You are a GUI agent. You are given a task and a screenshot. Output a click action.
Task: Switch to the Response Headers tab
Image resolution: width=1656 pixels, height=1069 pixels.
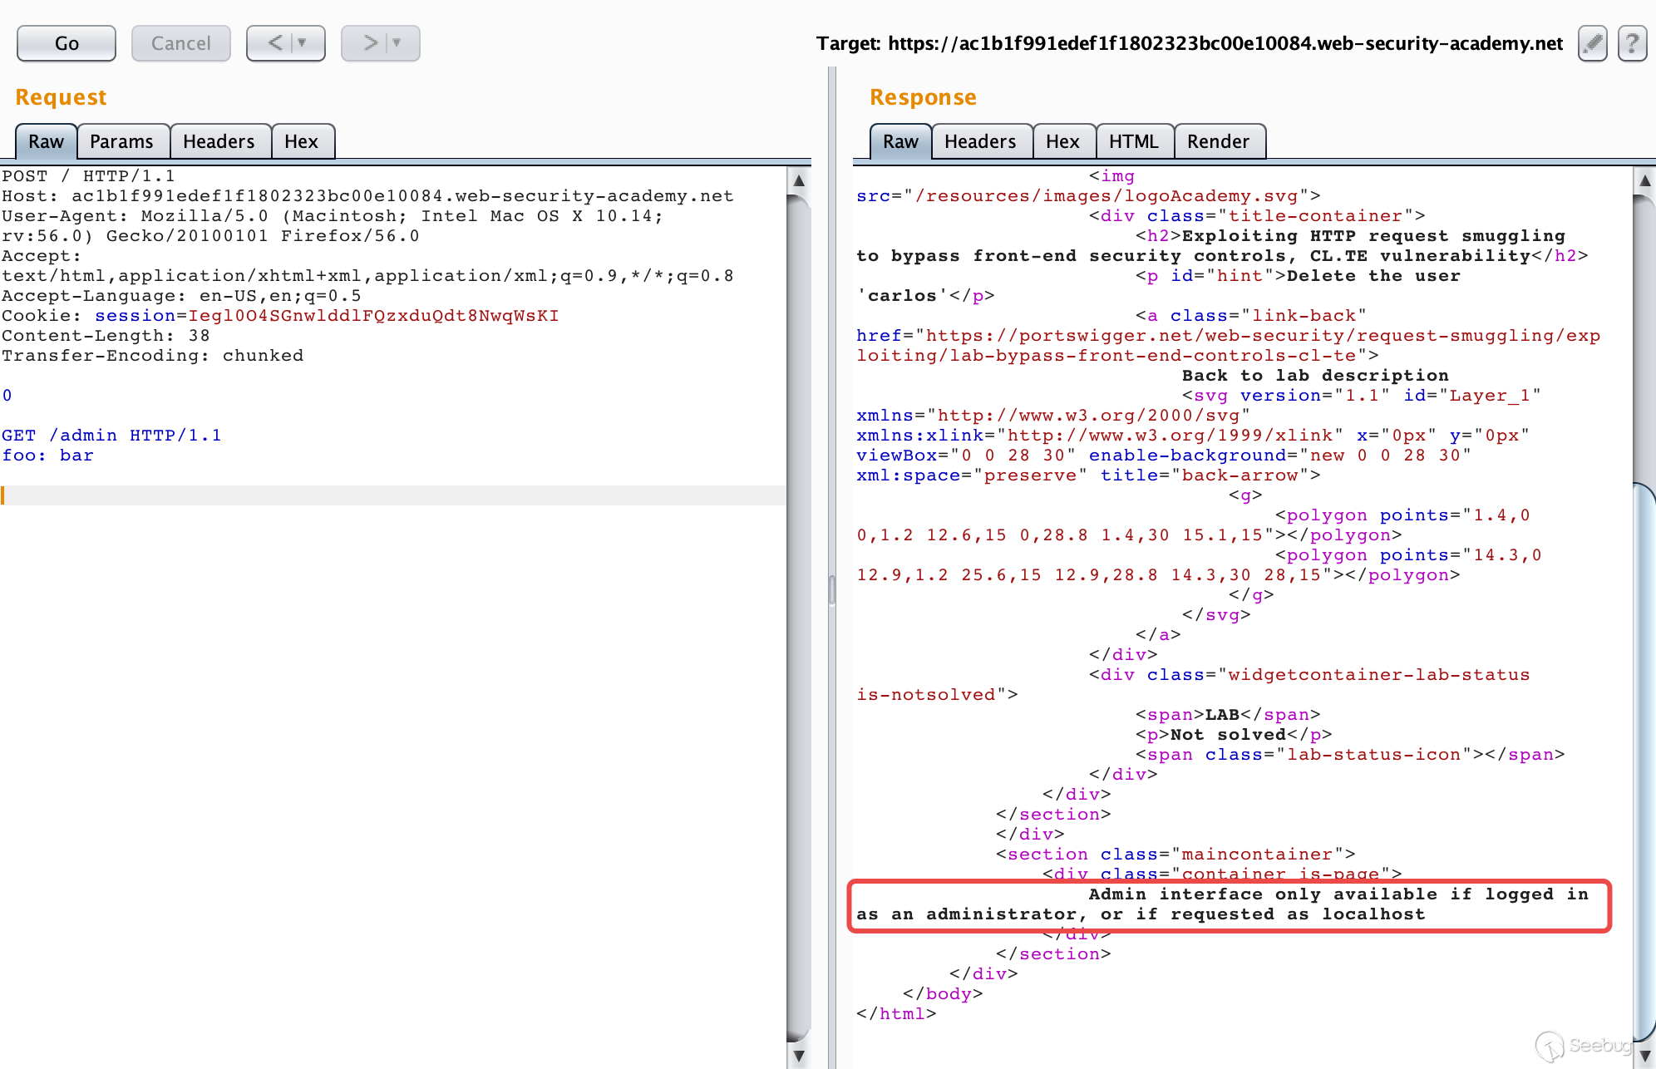click(980, 141)
